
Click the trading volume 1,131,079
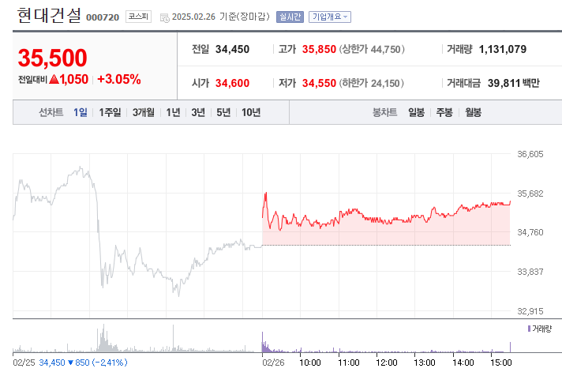point(503,49)
